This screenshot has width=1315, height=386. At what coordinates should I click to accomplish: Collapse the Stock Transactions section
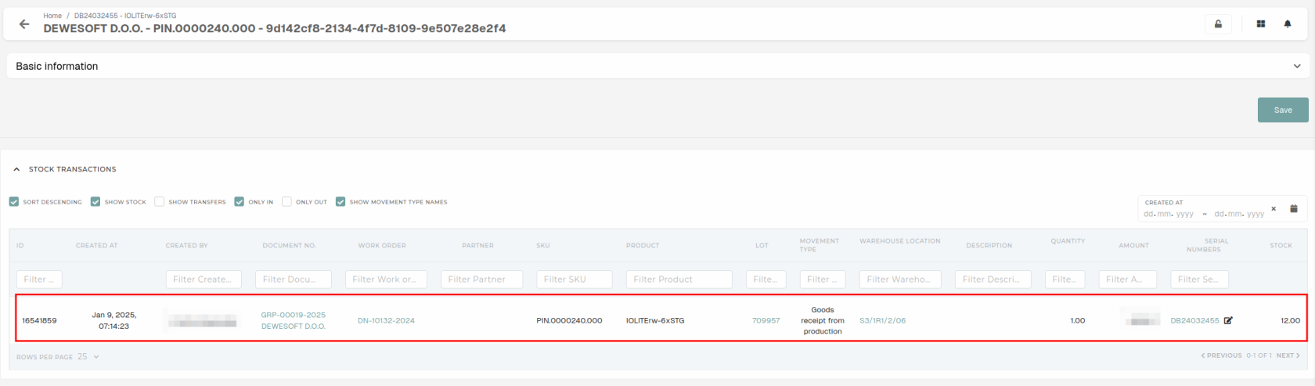click(16, 169)
